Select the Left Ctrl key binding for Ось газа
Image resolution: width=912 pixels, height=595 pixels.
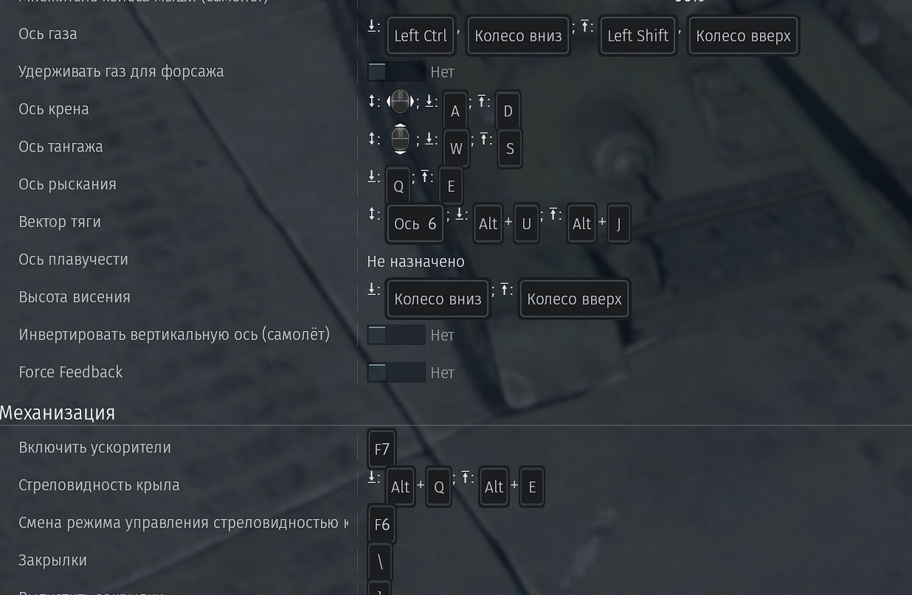(x=421, y=36)
